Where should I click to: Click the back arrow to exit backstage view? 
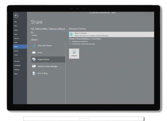(x=16, y=16)
